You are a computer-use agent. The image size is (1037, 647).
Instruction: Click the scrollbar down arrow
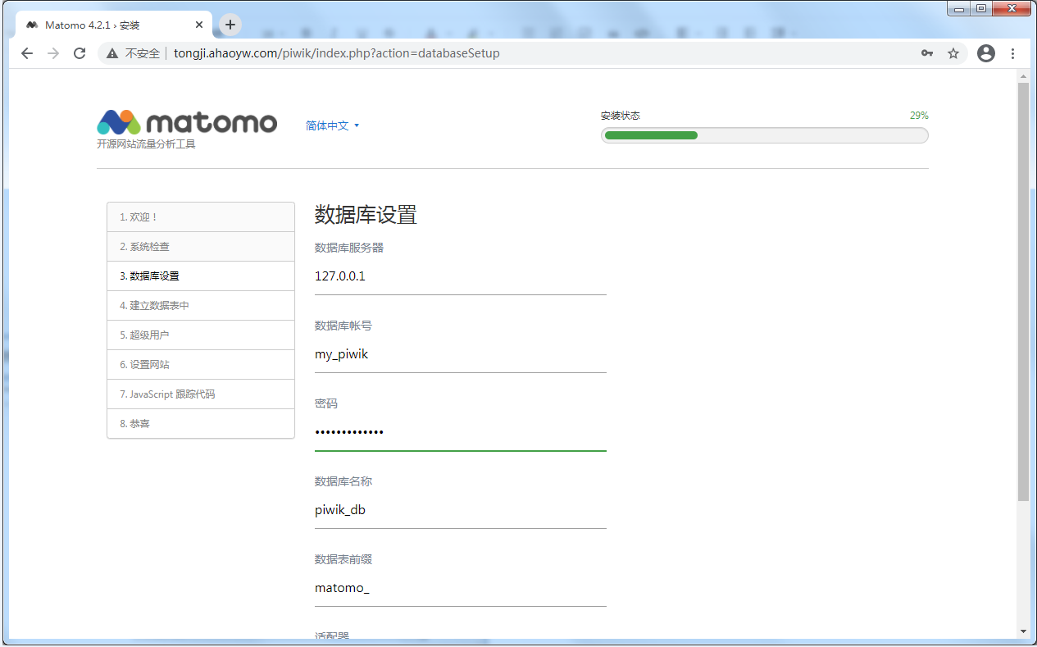[1022, 631]
